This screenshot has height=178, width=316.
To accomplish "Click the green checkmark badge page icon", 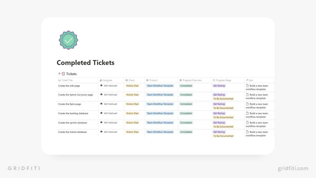I will pos(68,40).
